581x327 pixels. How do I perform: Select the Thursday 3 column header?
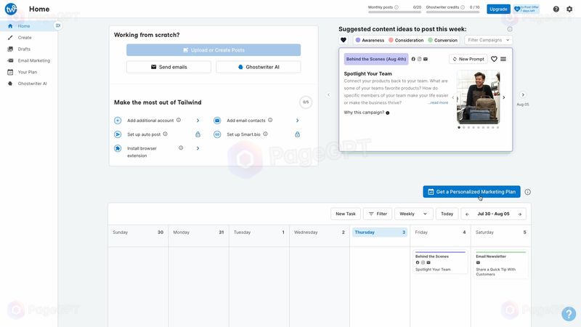(380, 233)
